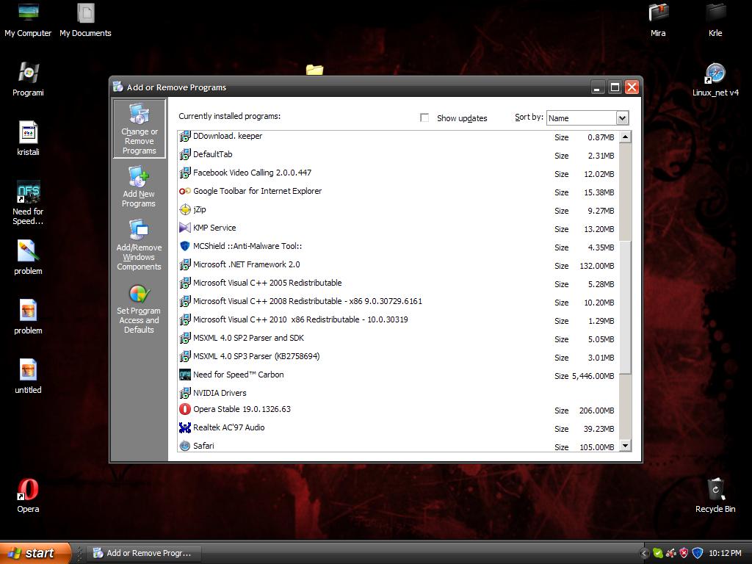
Task: Click the MCShield shield icon
Action: [185, 246]
